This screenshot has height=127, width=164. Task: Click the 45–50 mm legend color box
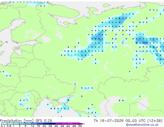[x=76, y=124]
